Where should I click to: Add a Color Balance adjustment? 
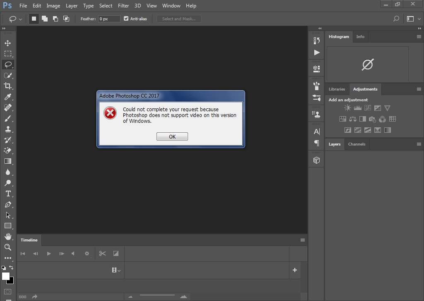coord(353,119)
